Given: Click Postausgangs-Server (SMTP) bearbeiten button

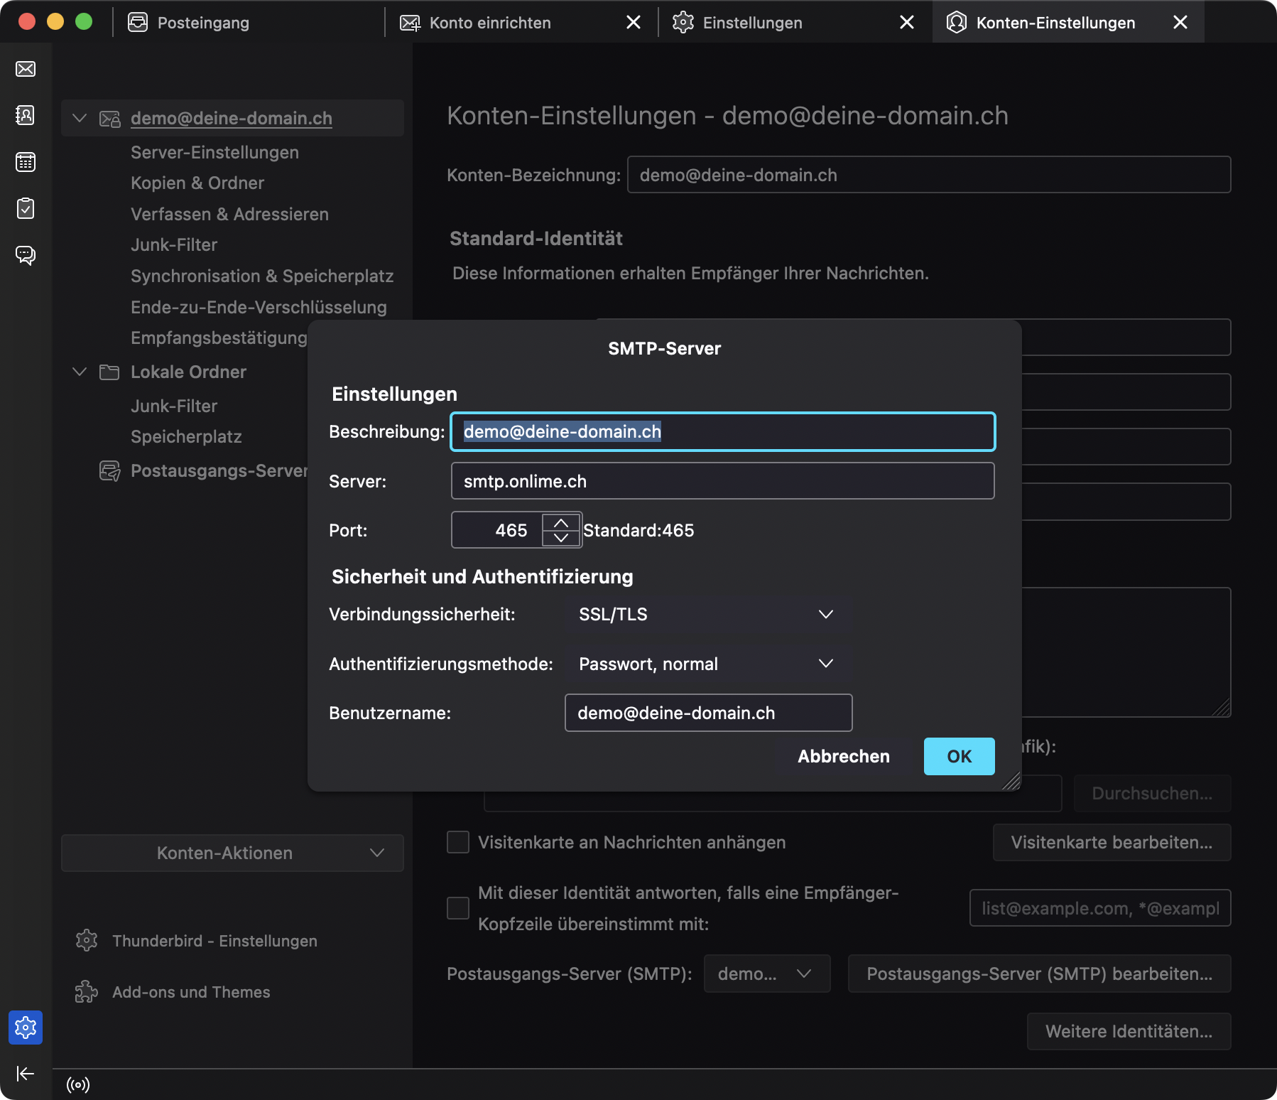Looking at the screenshot, I should click(1039, 974).
